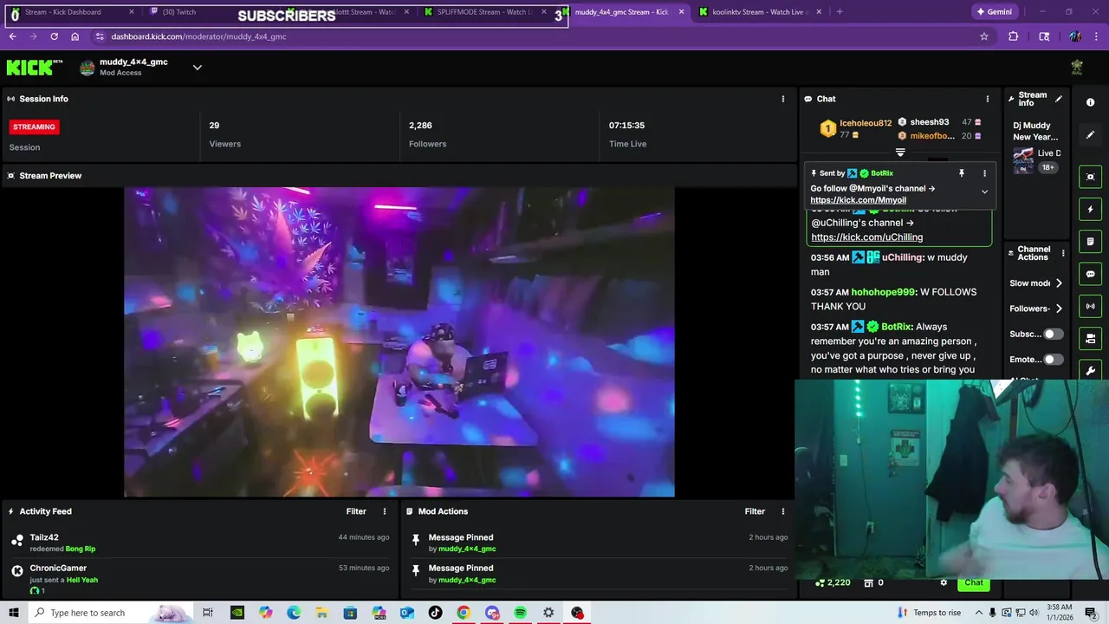Open the user avatar top right
The width and height of the screenshot is (1109, 624).
(1077, 68)
